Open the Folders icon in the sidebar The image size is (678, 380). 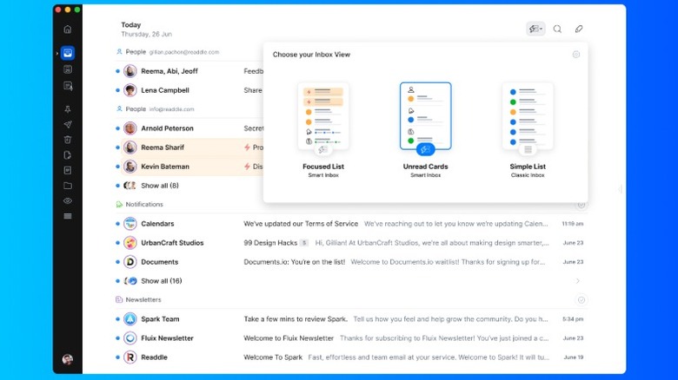tap(68, 186)
